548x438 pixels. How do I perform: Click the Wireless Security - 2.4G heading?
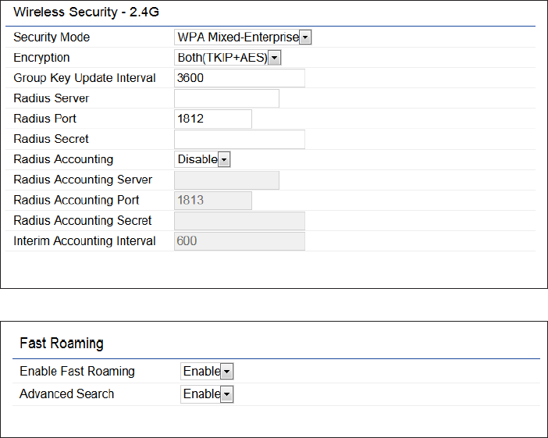[81, 13]
